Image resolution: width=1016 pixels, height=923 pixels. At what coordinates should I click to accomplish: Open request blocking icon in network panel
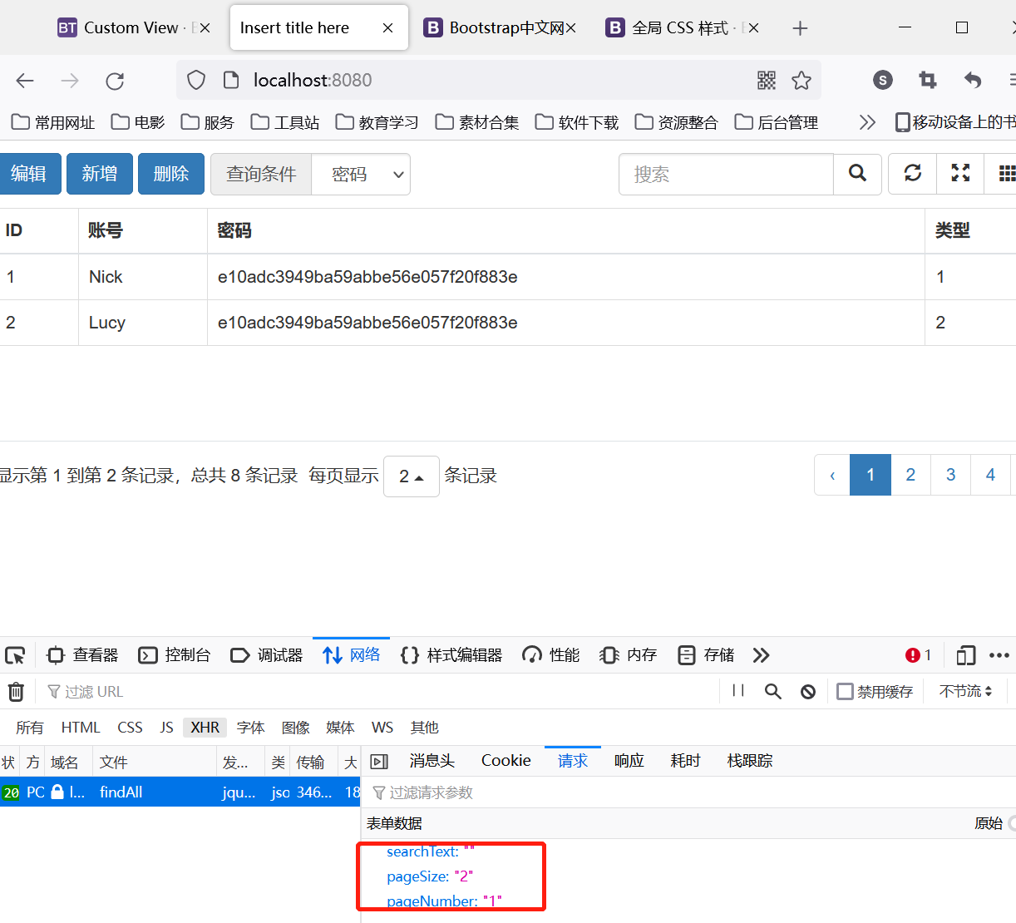click(808, 692)
